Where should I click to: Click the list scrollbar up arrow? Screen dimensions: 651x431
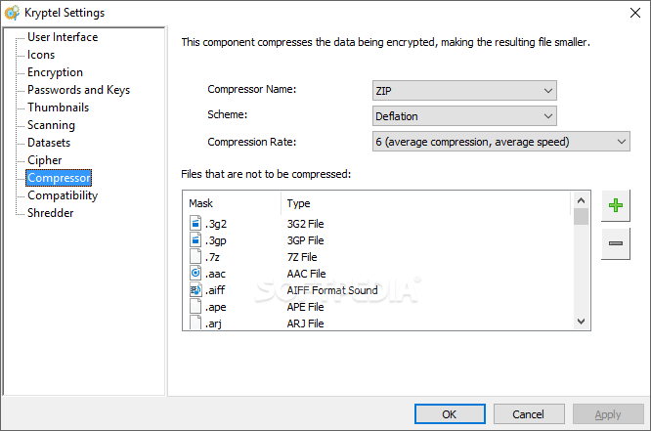click(x=581, y=200)
